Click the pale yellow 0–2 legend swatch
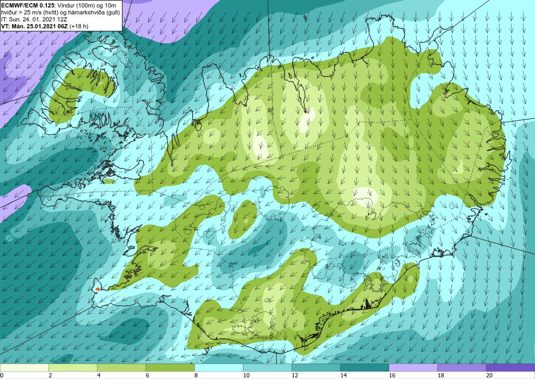 (x=24, y=368)
